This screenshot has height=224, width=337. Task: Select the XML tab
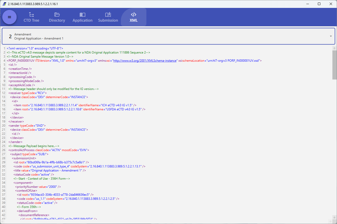(x=134, y=17)
